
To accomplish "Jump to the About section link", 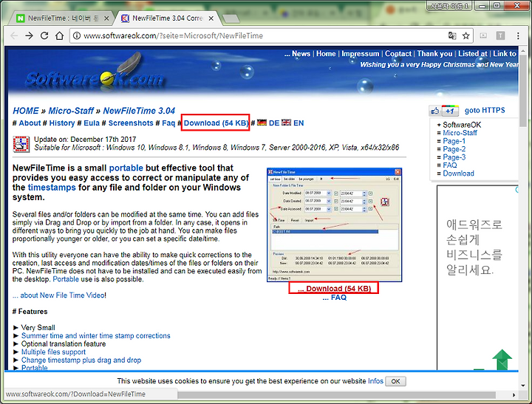I will (30, 123).
